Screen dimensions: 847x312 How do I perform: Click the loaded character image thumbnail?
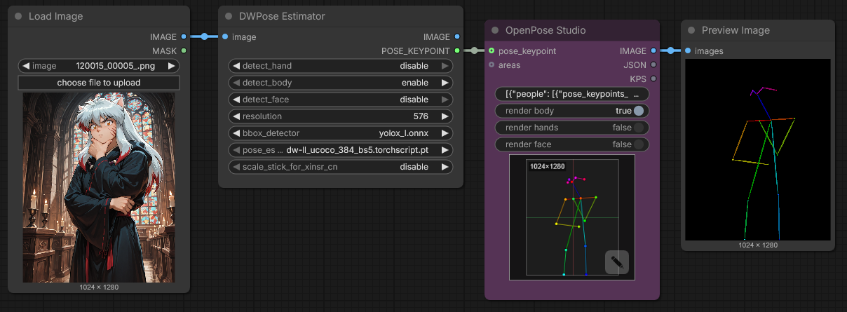[x=99, y=188]
